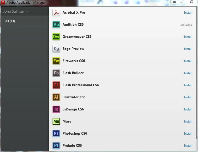Viewport: 198px width, 152px height.
Task: Select the Flash Builder Fb icon
Action: click(x=56, y=73)
